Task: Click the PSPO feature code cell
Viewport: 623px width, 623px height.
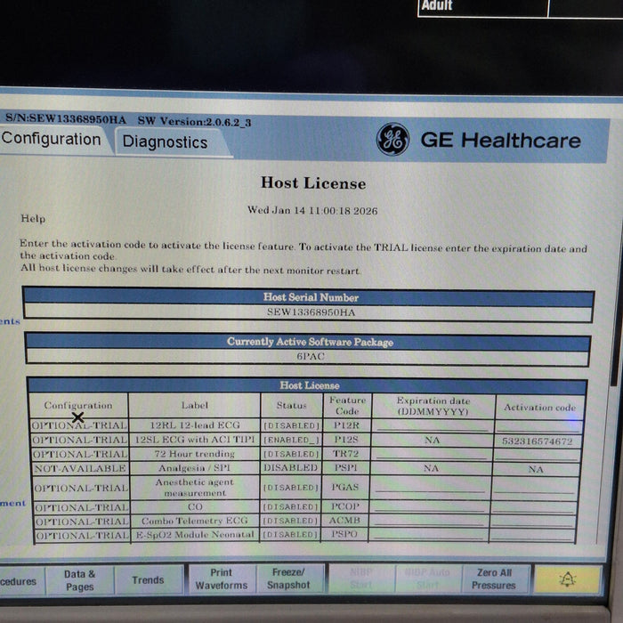Action: pyautogui.click(x=344, y=534)
